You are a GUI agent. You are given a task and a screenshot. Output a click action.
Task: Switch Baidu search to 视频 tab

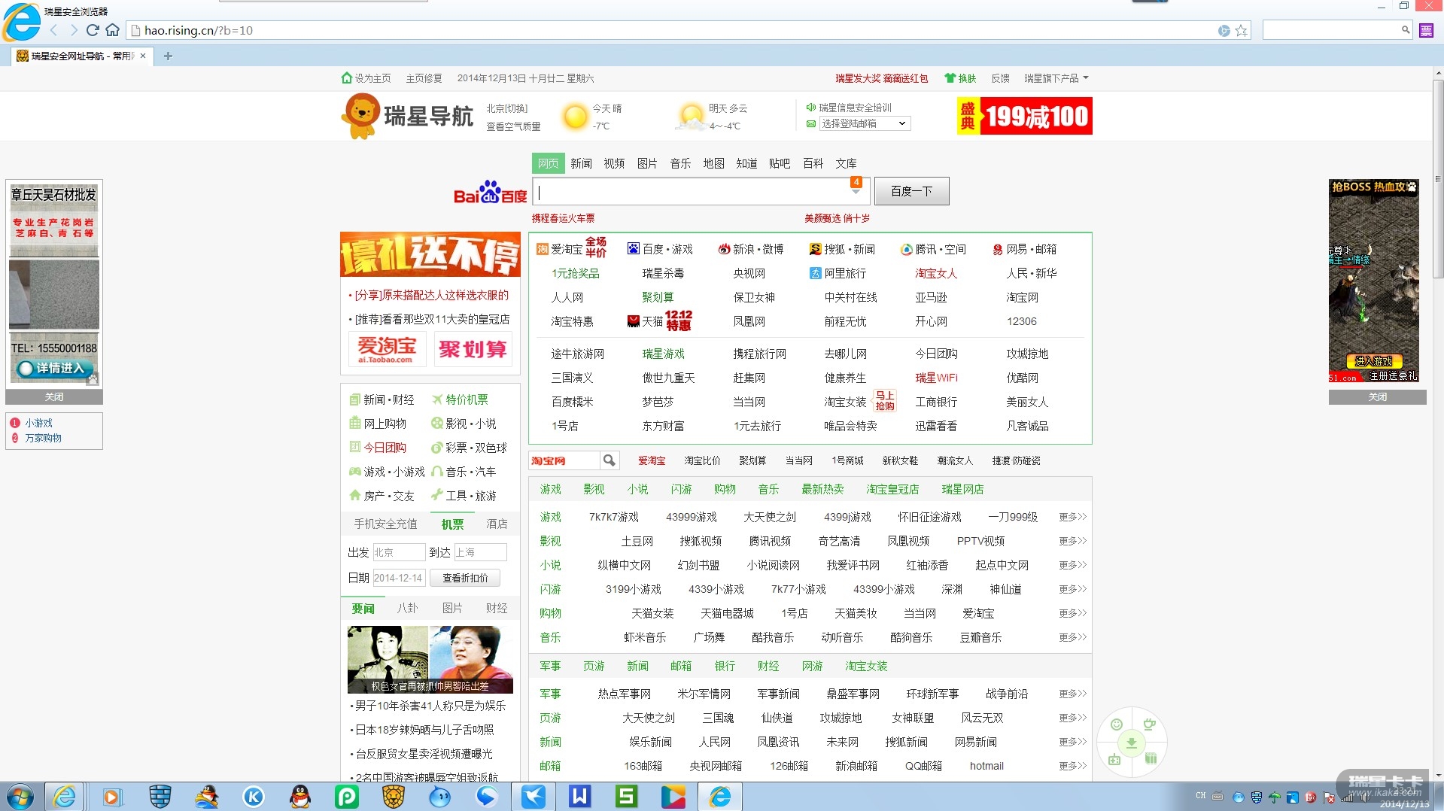(x=614, y=163)
